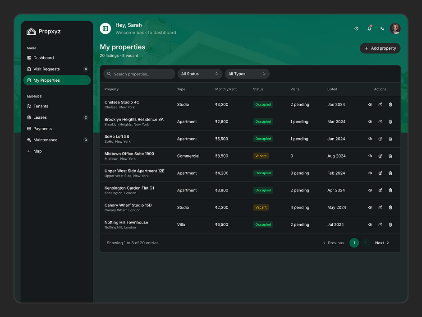Jump to page 2 in pagination
The image size is (422, 317).
pos(365,243)
